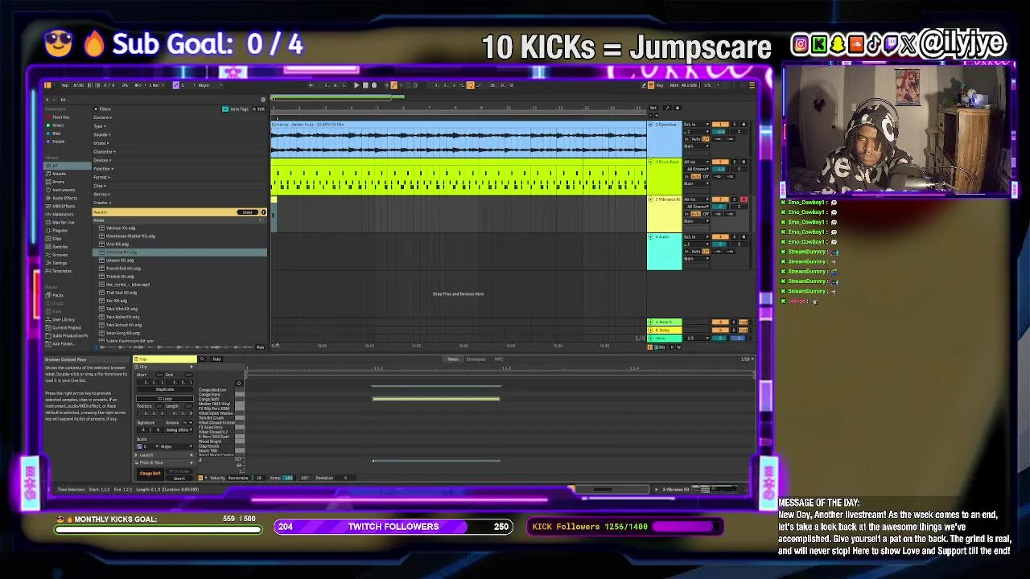Switch to the MPE tab
The image size is (1030, 579).
click(x=499, y=359)
